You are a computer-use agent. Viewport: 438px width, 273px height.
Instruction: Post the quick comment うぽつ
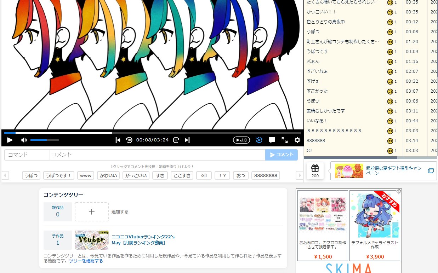pos(31,175)
